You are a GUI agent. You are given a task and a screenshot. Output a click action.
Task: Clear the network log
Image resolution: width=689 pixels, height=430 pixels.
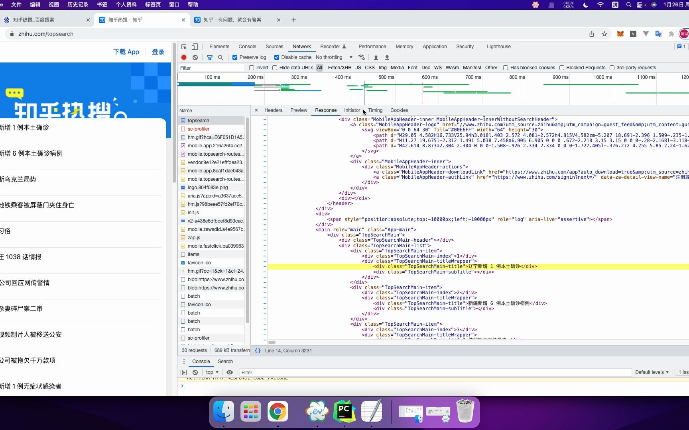(x=195, y=57)
